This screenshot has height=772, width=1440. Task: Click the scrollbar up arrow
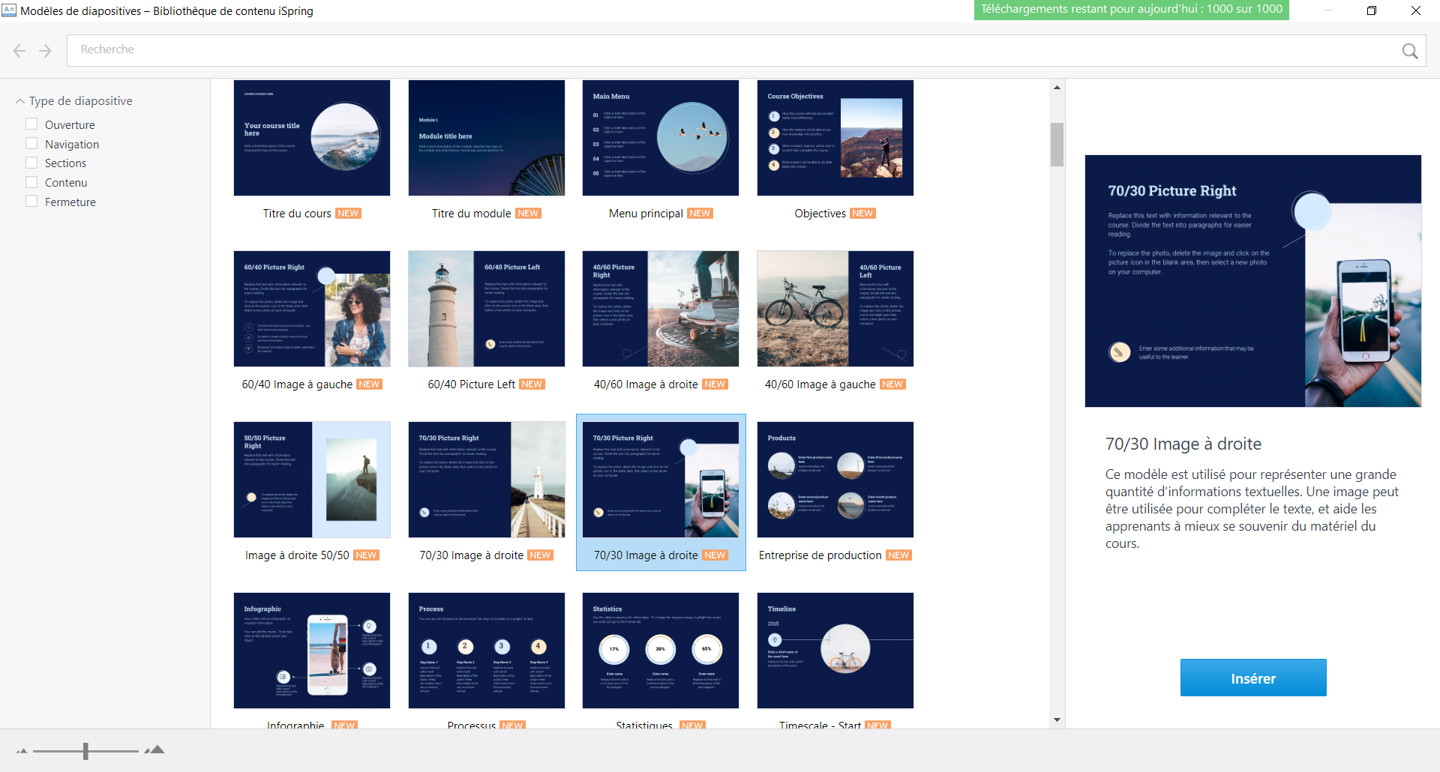tap(1057, 88)
